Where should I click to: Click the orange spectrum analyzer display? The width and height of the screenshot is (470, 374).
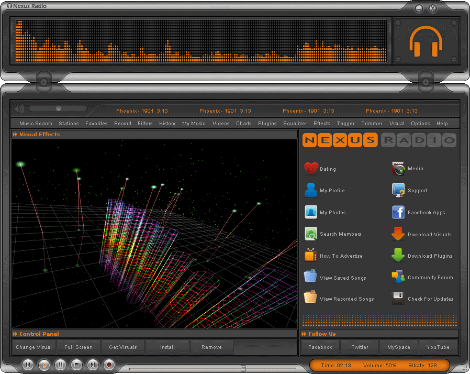(201, 41)
